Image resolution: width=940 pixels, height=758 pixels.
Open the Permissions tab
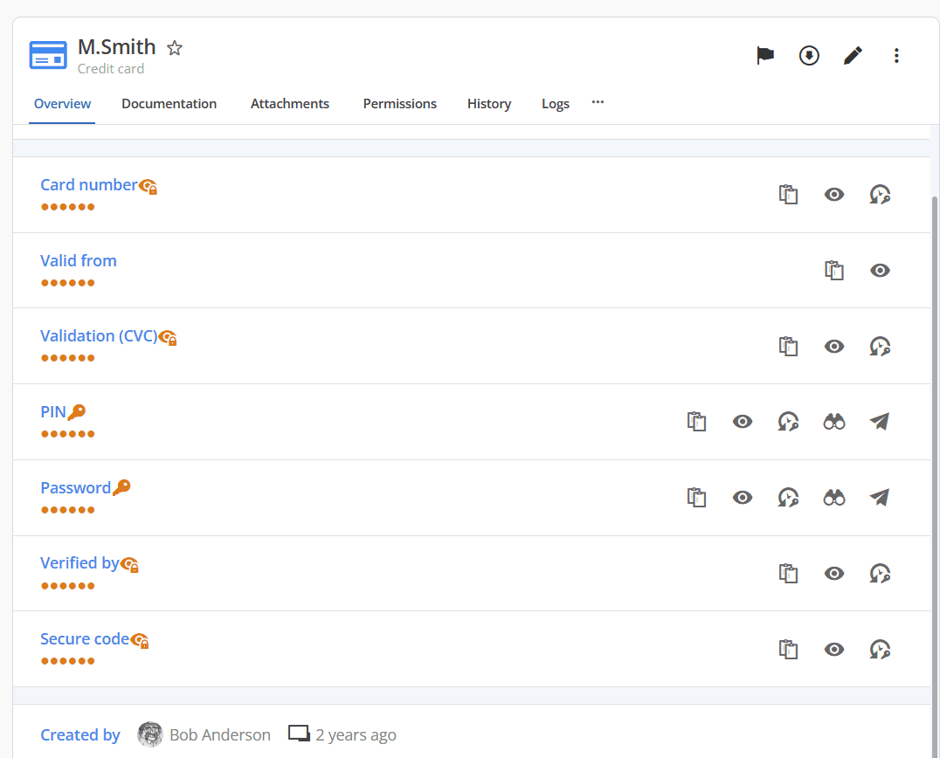[399, 104]
